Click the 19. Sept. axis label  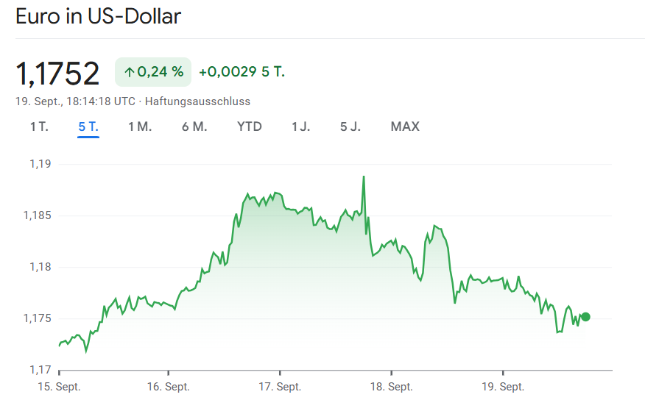coord(503,387)
